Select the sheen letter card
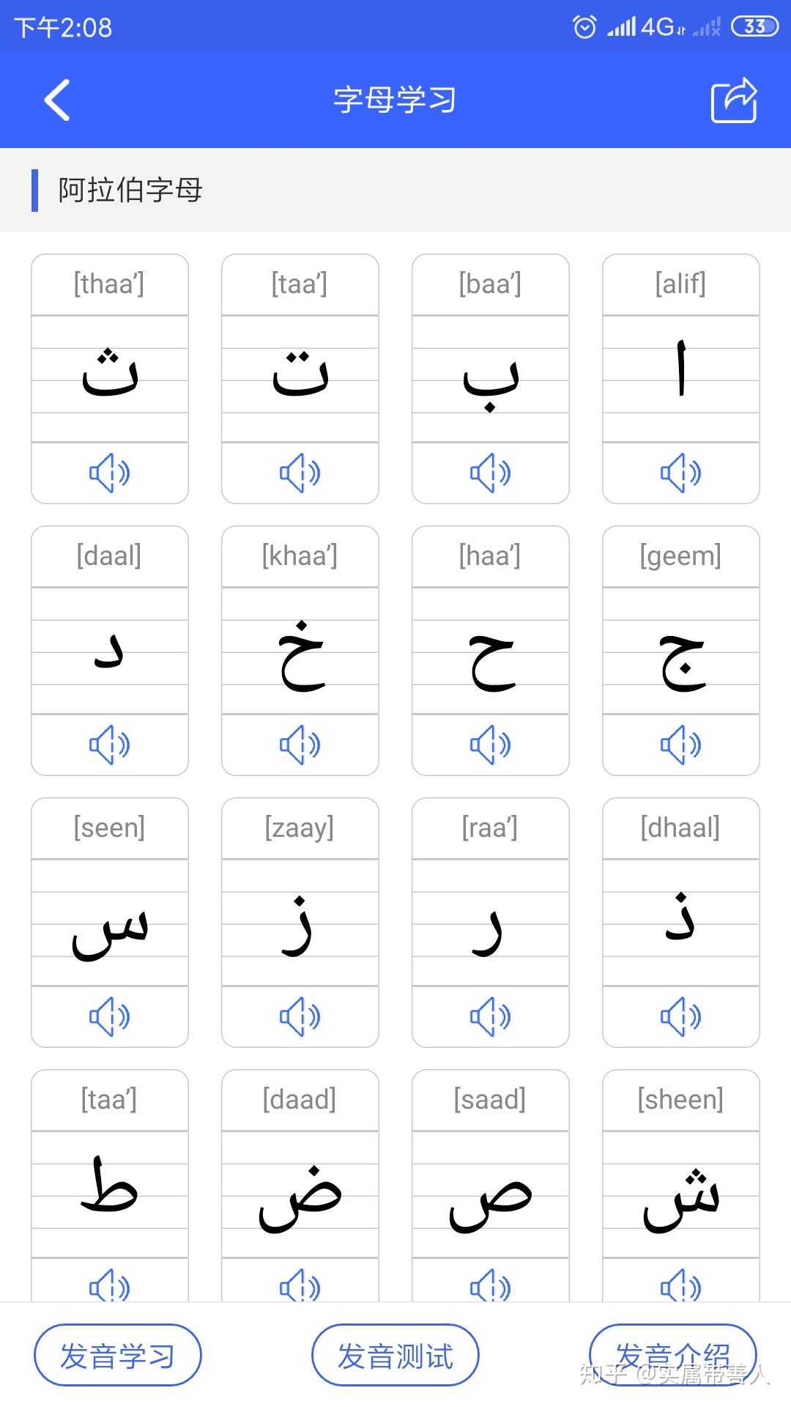Viewport: 791px width, 1407px height. (x=680, y=1194)
